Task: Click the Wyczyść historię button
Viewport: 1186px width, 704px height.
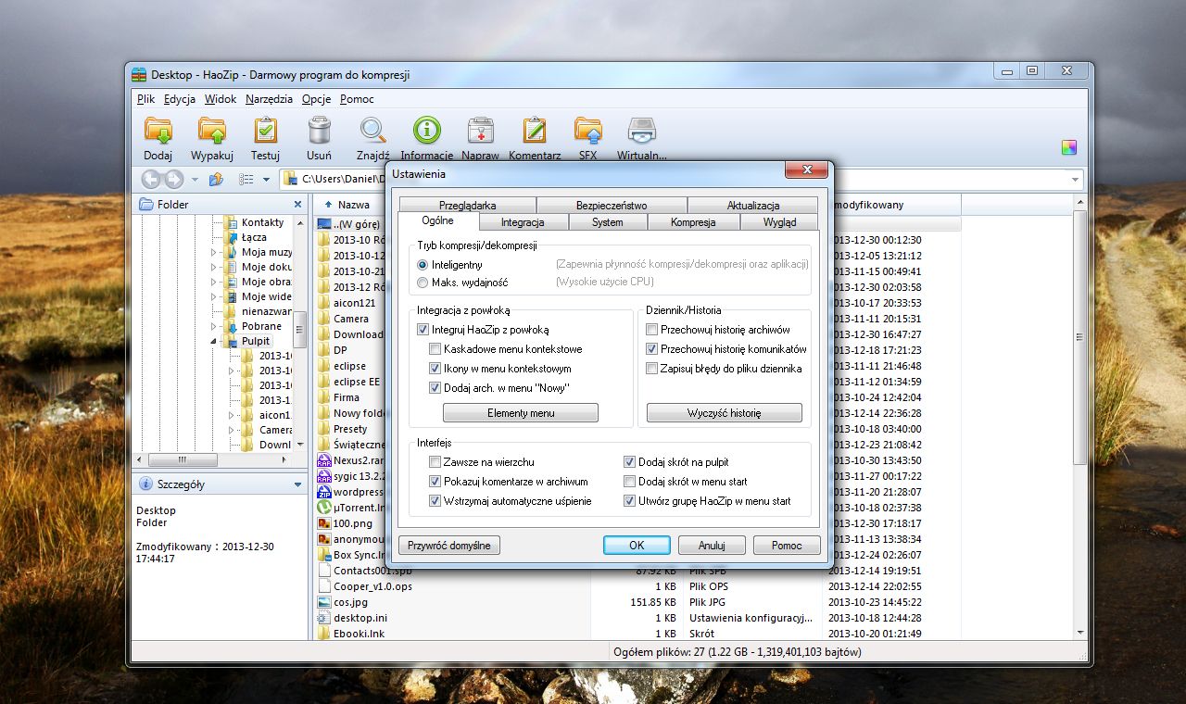Action: [725, 413]
